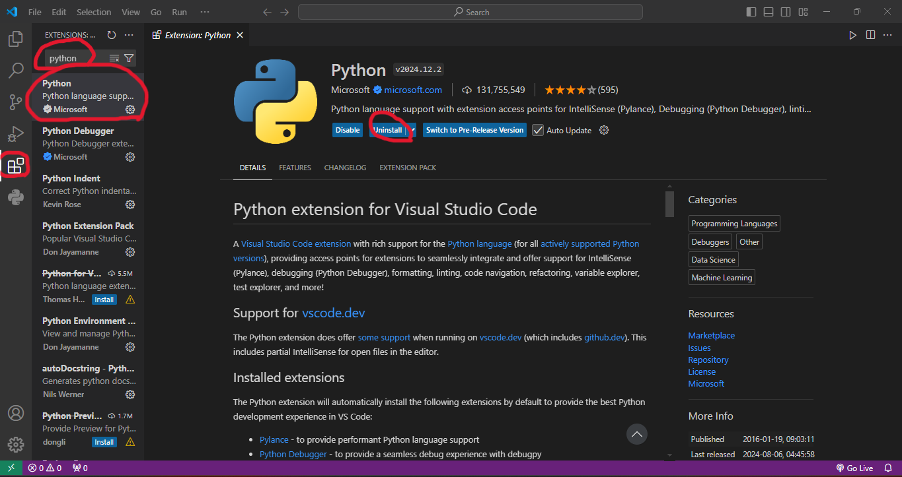Screen dimensions: 902x477
Task: Open the File menu
Action: (35, 12)
